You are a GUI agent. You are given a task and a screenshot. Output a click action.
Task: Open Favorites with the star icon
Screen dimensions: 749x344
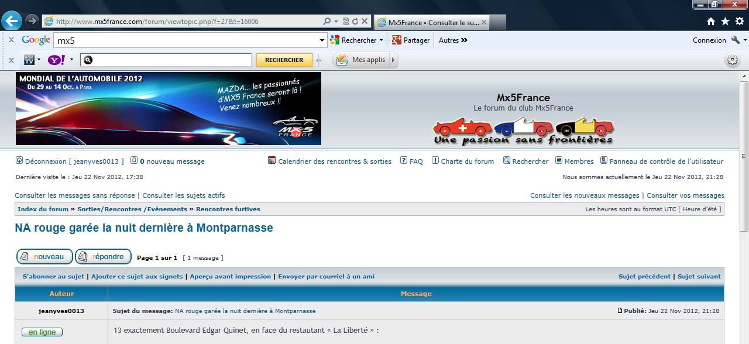(x=725, y=22)
